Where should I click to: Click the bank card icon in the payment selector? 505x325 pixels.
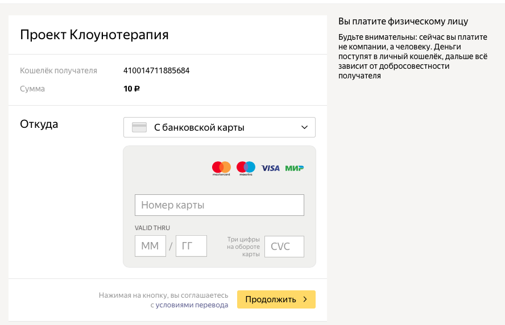[x=139, y=127]
